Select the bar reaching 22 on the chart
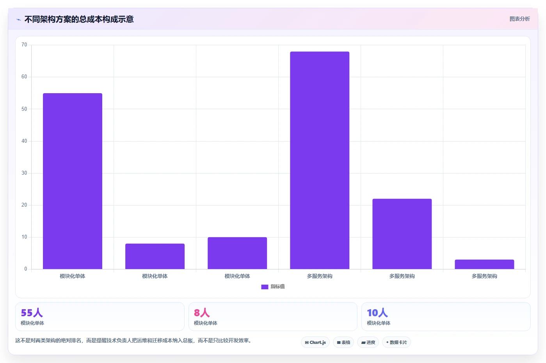The width and height of the screenshot is (546, 363). pyautogui.click(x=402, y=234)
